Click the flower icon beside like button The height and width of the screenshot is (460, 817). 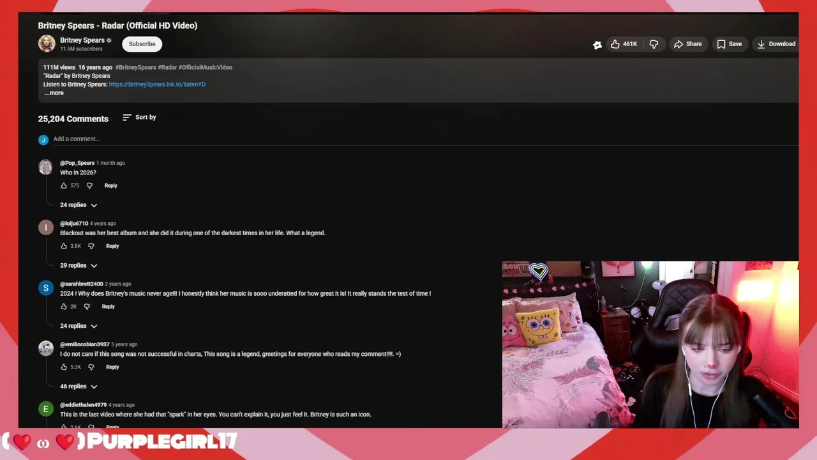[x=597, y=45]
